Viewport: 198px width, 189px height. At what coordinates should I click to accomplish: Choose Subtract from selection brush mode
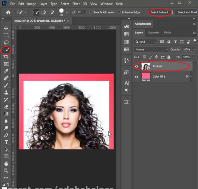point(51,13)
